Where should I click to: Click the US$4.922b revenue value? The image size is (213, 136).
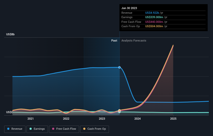click(152, 13)
